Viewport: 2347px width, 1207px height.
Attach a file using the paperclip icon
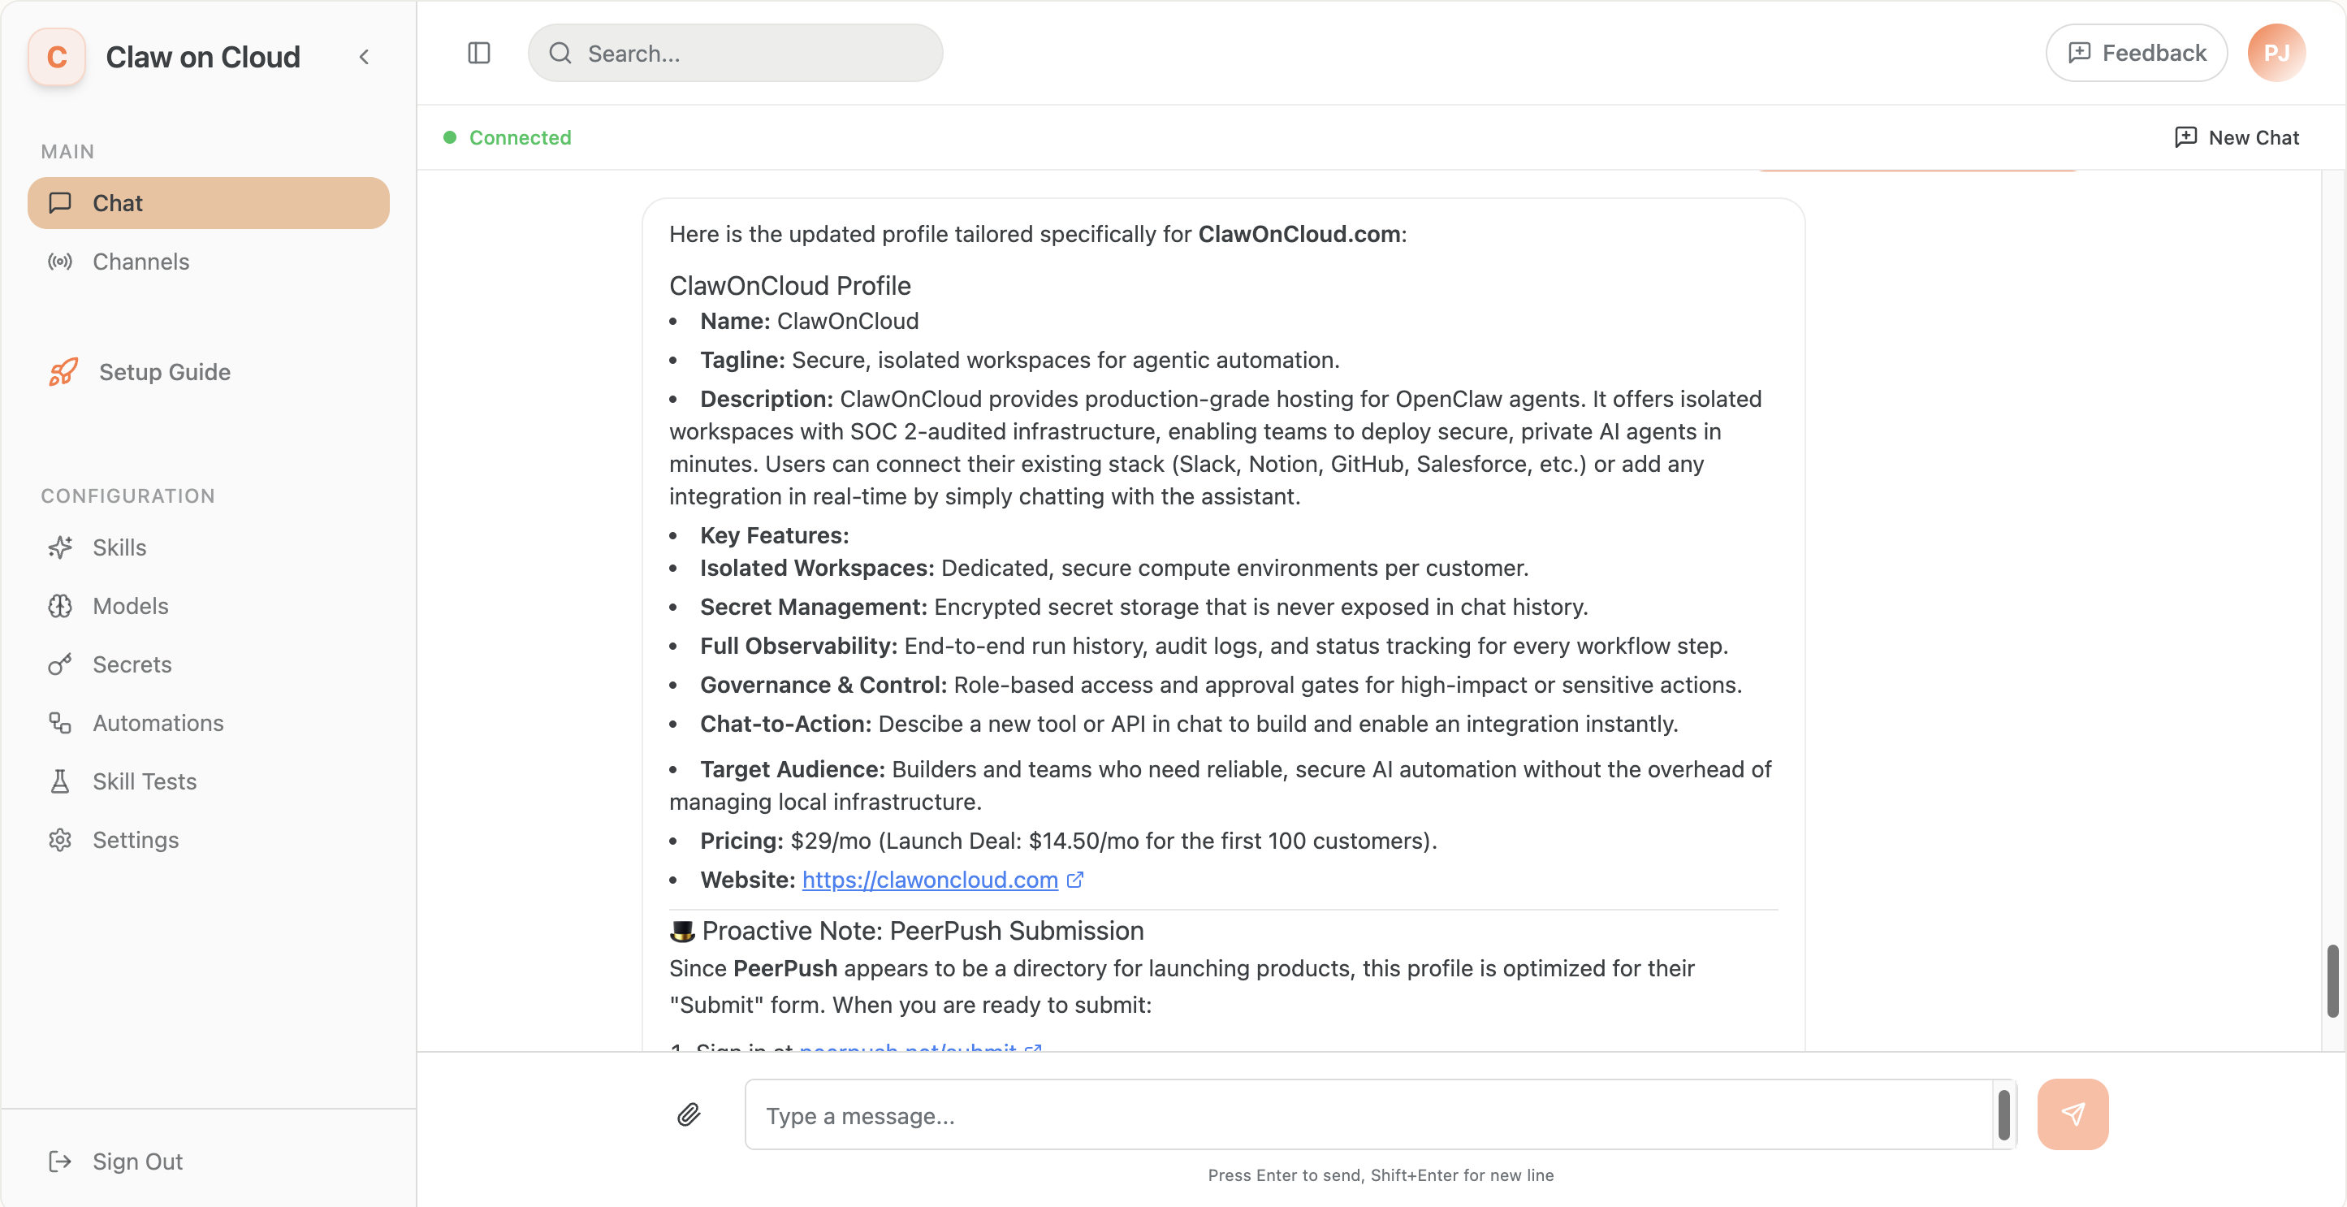[x=689, y=1114]
